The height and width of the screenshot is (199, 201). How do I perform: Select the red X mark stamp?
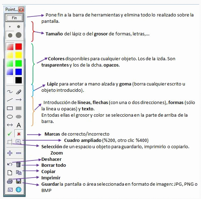19,134
